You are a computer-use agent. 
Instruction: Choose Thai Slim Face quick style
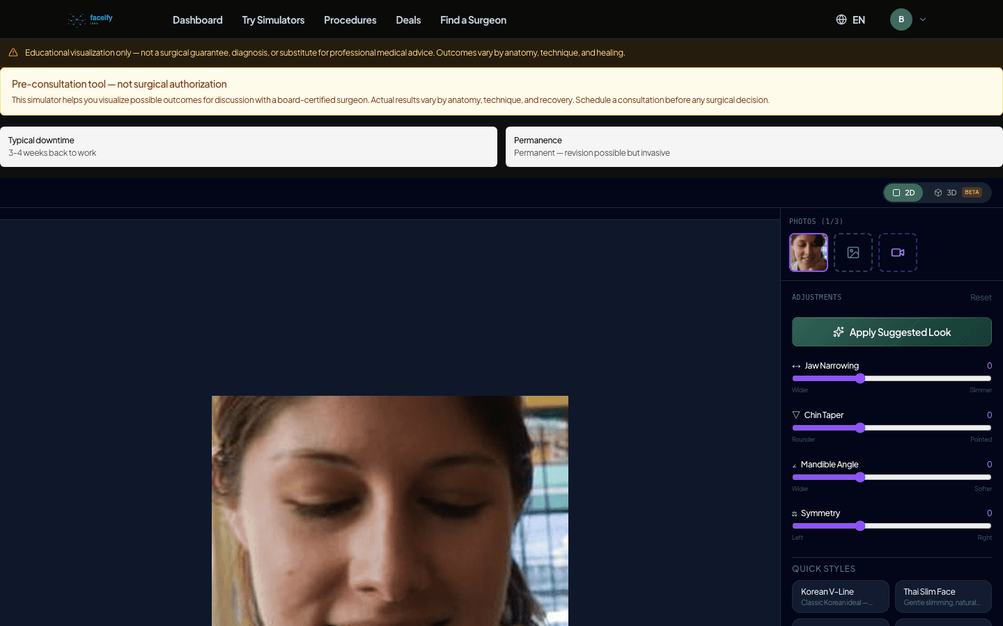point(943,597)
